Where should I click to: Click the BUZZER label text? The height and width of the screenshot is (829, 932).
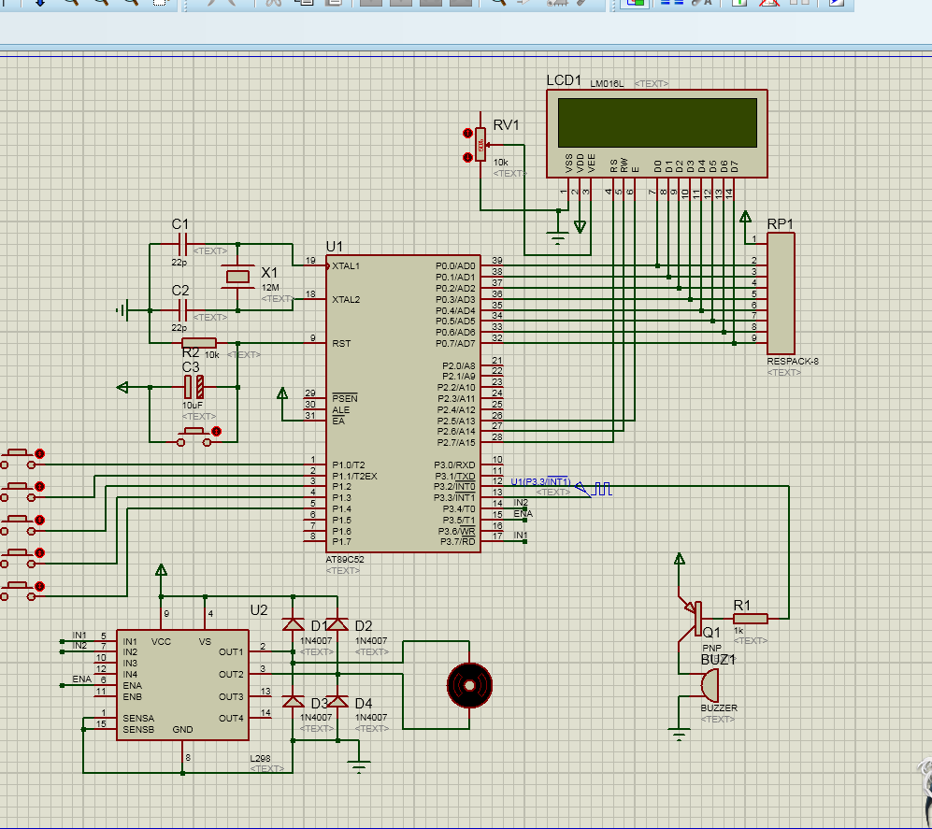coord(719,708)
